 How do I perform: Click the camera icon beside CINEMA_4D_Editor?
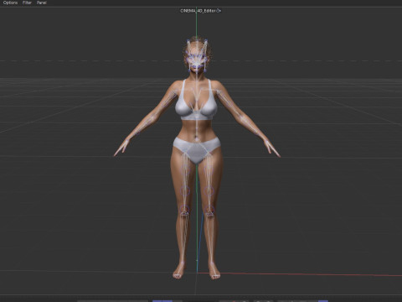click(x=219, y=11)
